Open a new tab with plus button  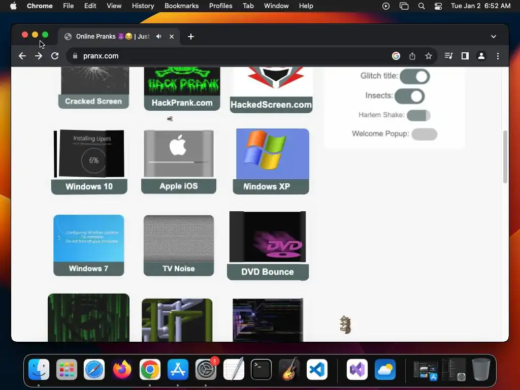(x=191, y=37)
